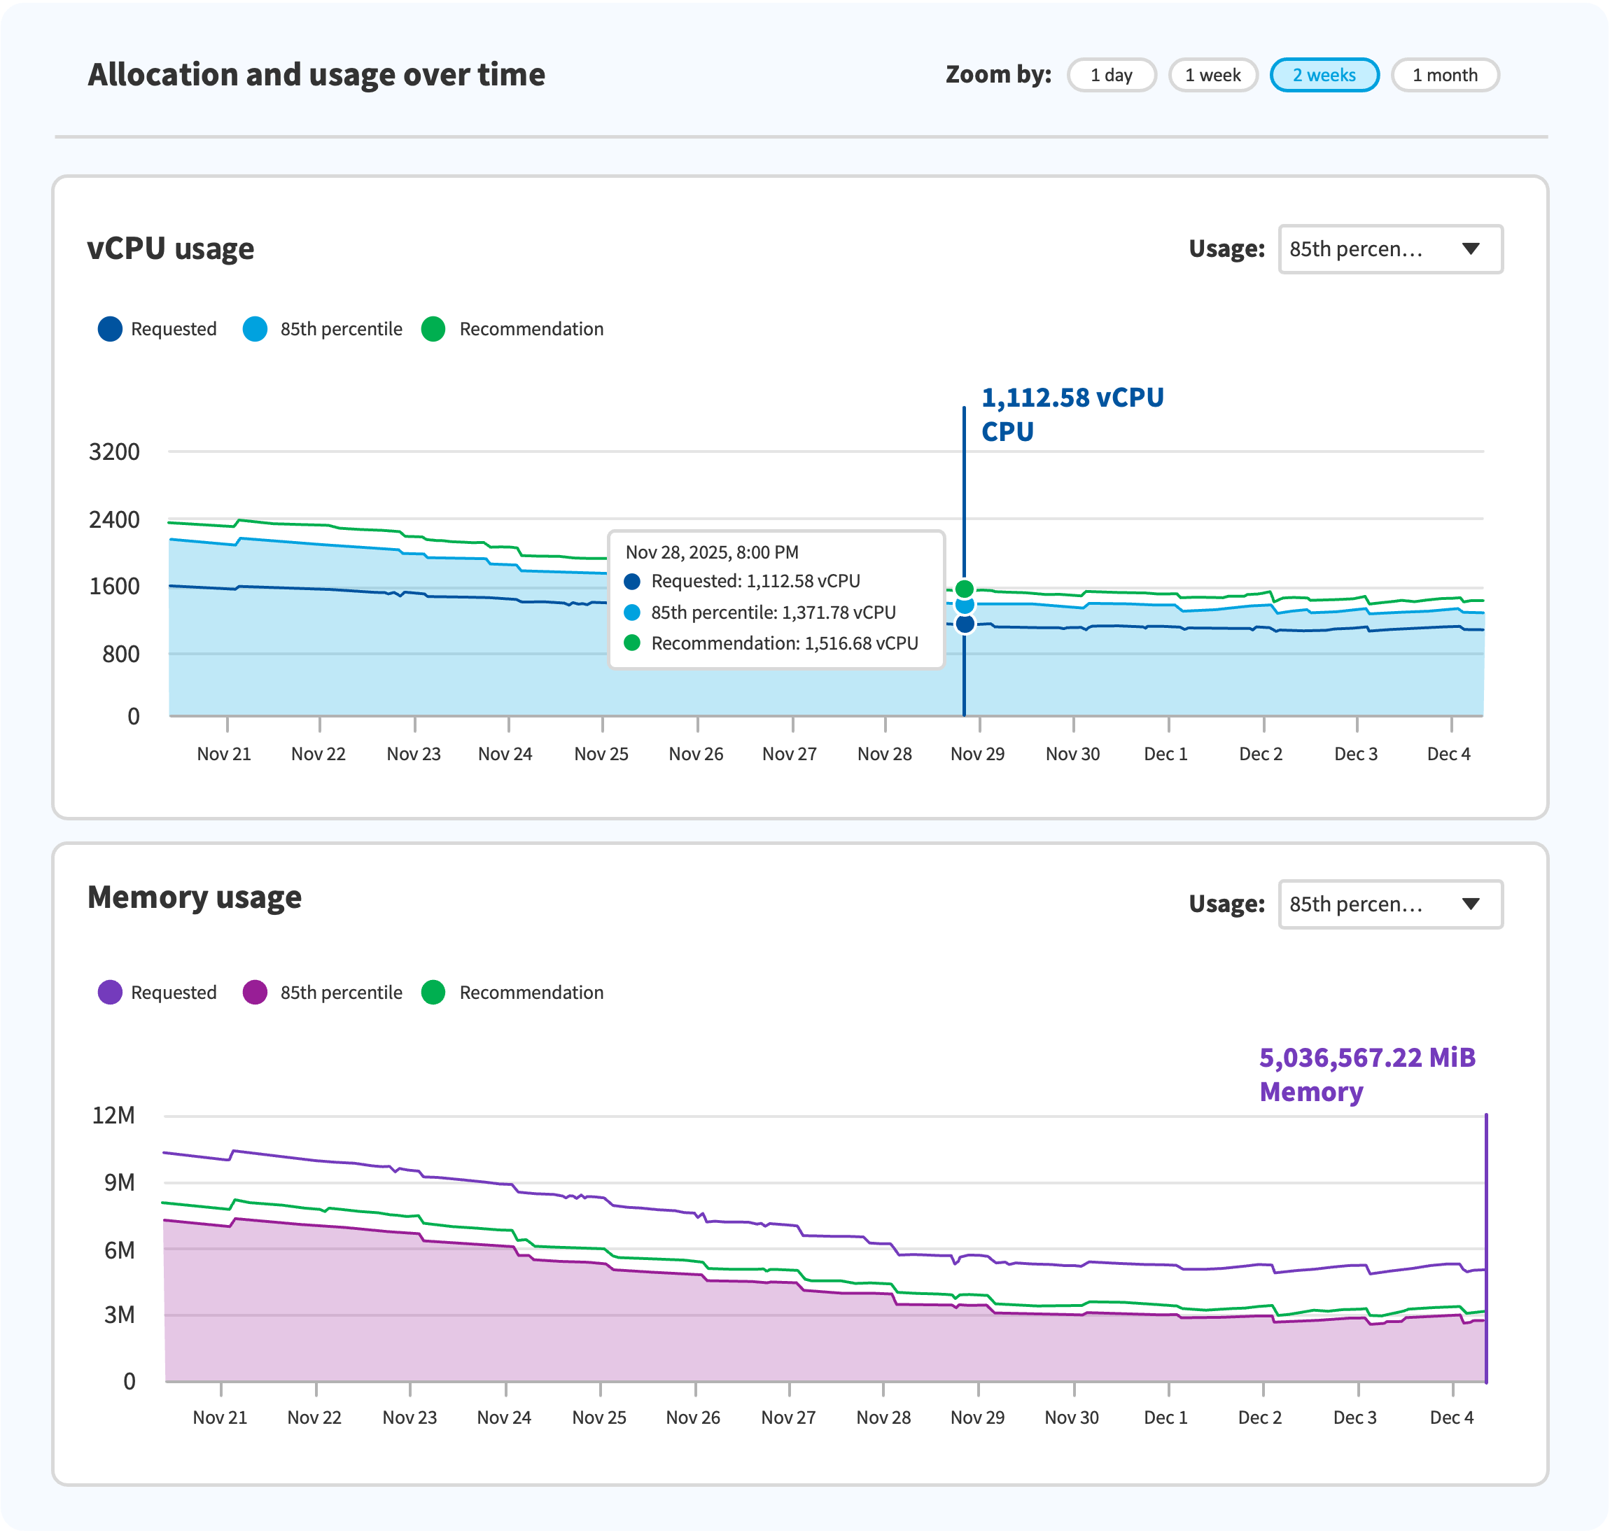
Task: Click Nov 25 tick on Memory chart
Action: pyautogui.click(x=599, y=1417)
